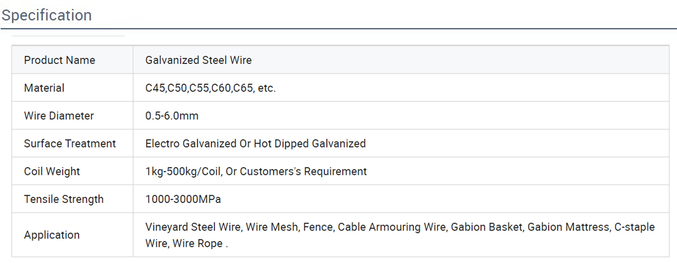Click the Wire Rope text
This screenshot has width=677, height=263.
pos(197,244)
